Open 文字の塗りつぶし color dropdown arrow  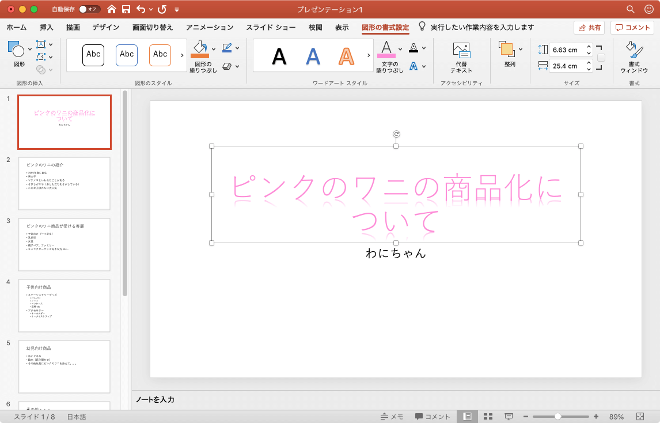(x=399, y=49)
